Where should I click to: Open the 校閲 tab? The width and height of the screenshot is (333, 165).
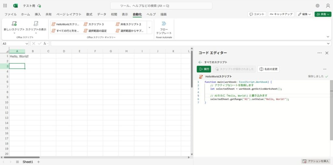114,14
